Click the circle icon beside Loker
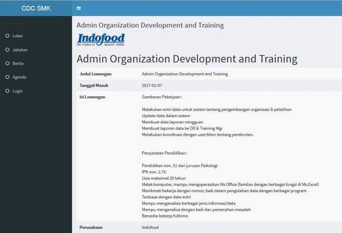The image size is (342, 233). 8,36
